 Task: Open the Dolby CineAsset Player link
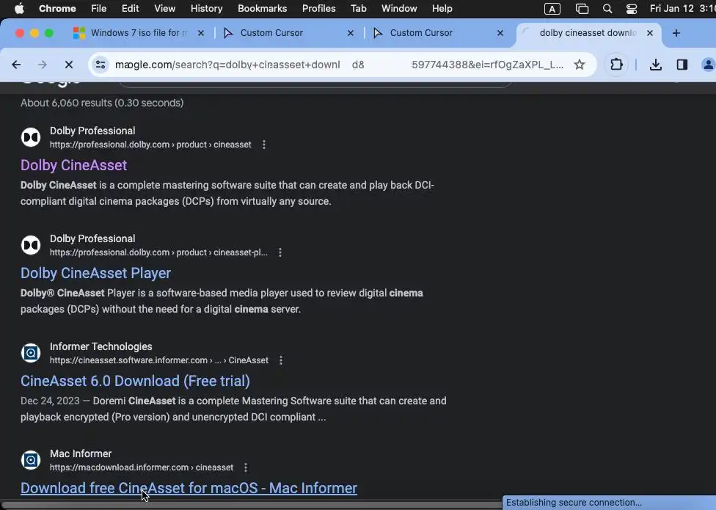(x=95, y=273)
